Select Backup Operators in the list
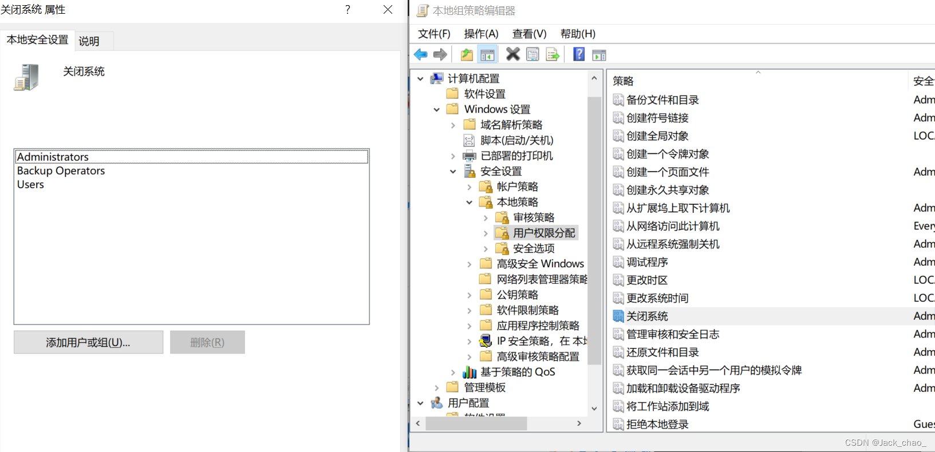 coord(61,171)
